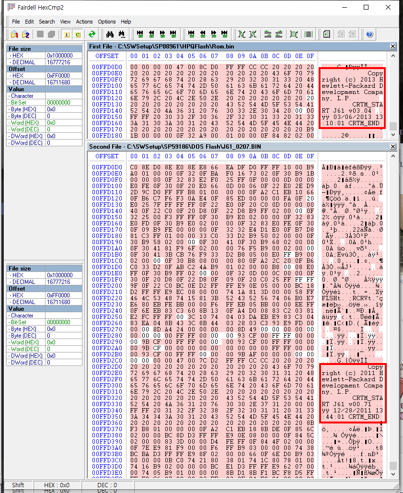The height and width of the screenshot is (493, 403).
Task: Click 'Character' row in upper info panel
Action: [x=44, y=96]
